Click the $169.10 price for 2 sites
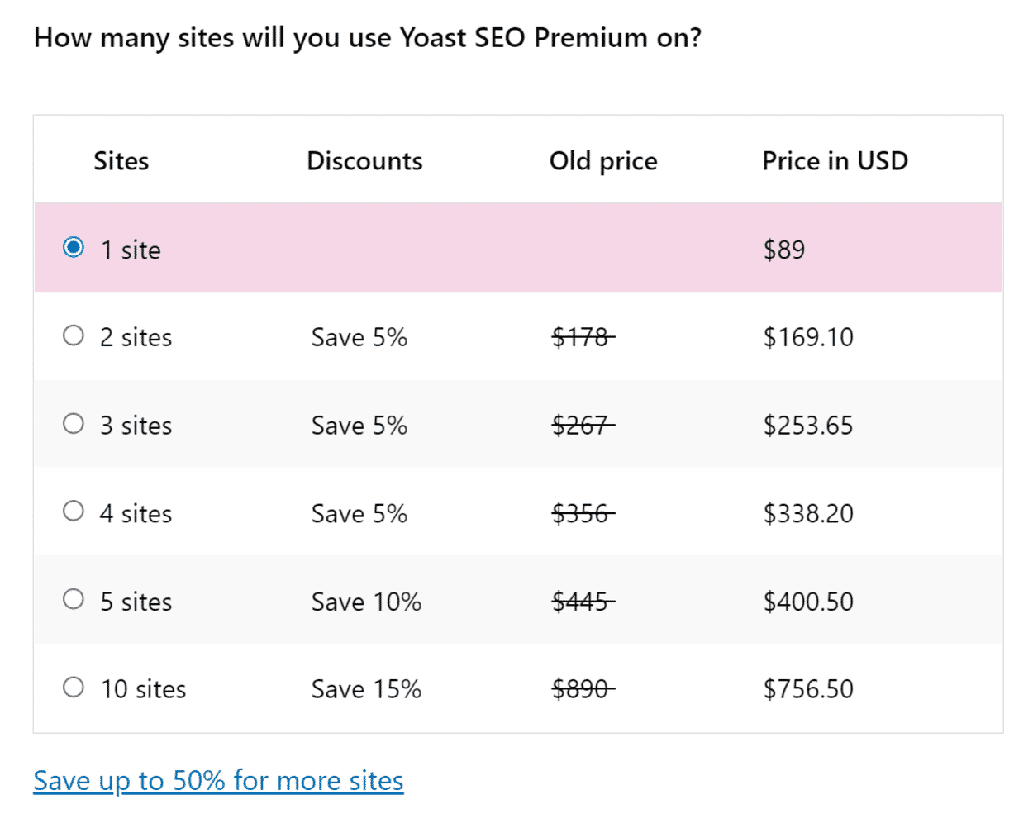Screen dimensions: 1033x828 pos(808,337)
